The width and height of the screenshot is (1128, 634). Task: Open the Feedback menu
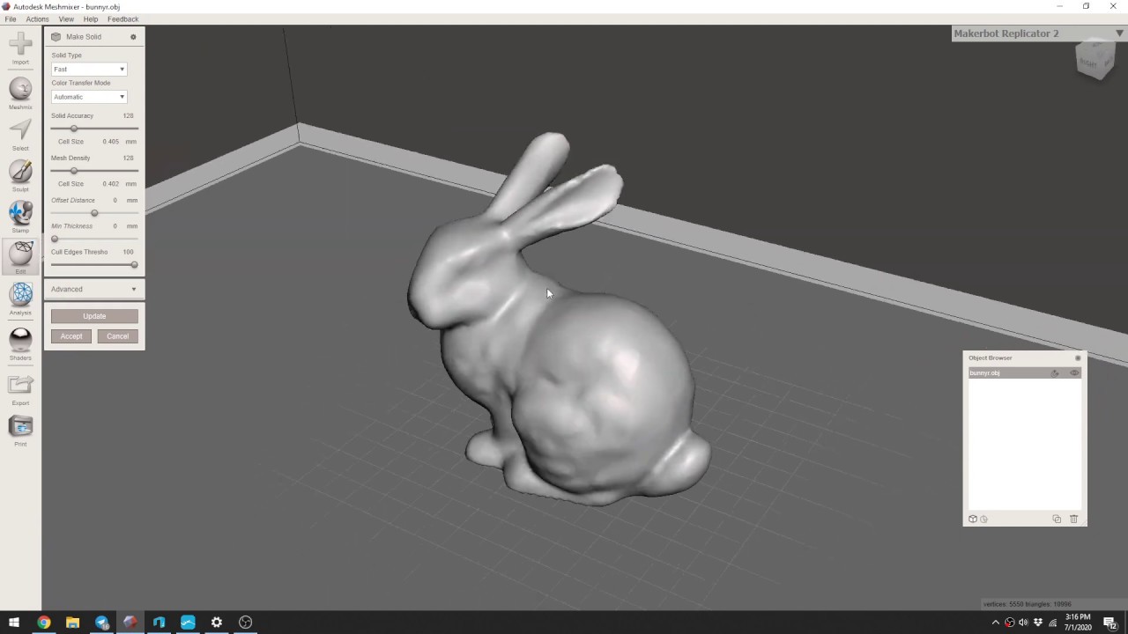tap(123, 18)
